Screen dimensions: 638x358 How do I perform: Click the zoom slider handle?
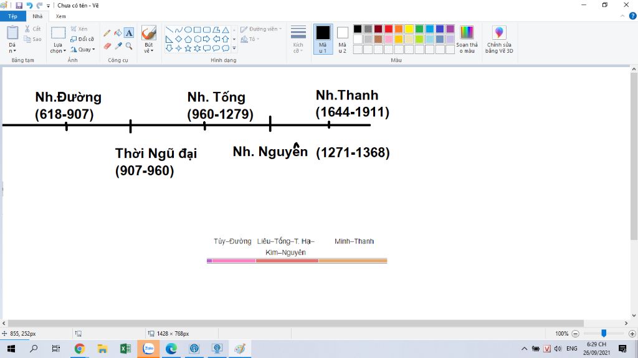604,333
